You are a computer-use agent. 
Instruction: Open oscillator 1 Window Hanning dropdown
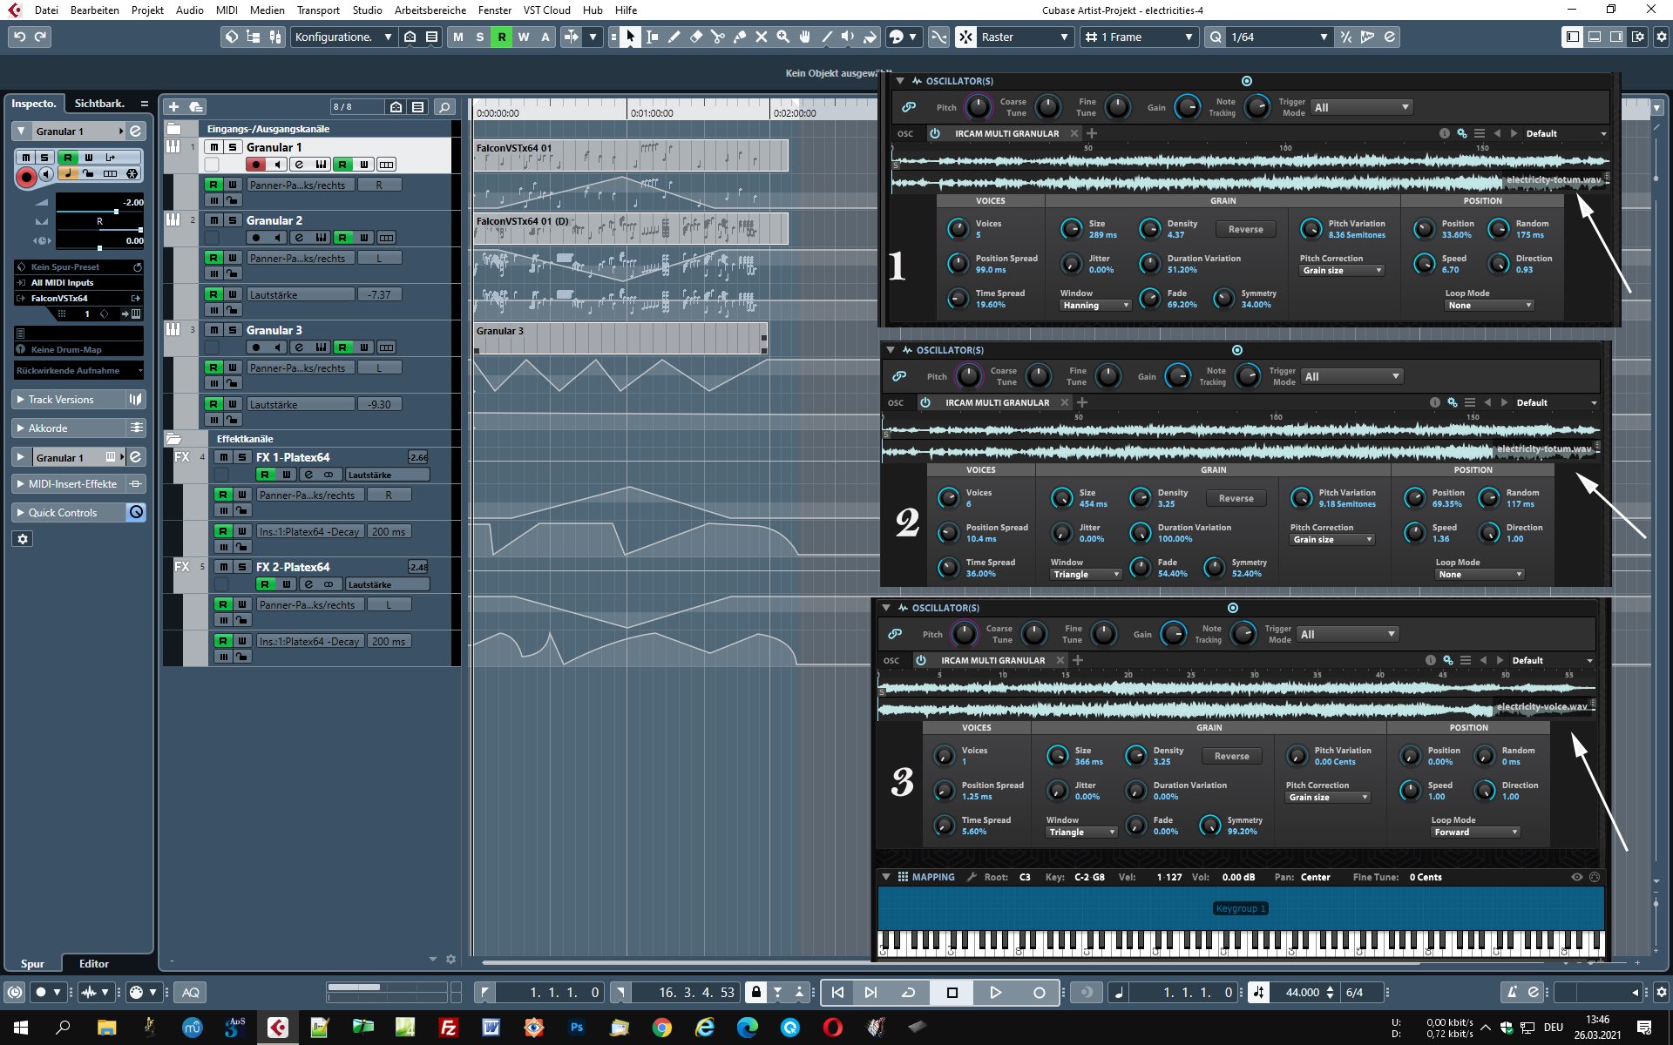(1095, 306)
